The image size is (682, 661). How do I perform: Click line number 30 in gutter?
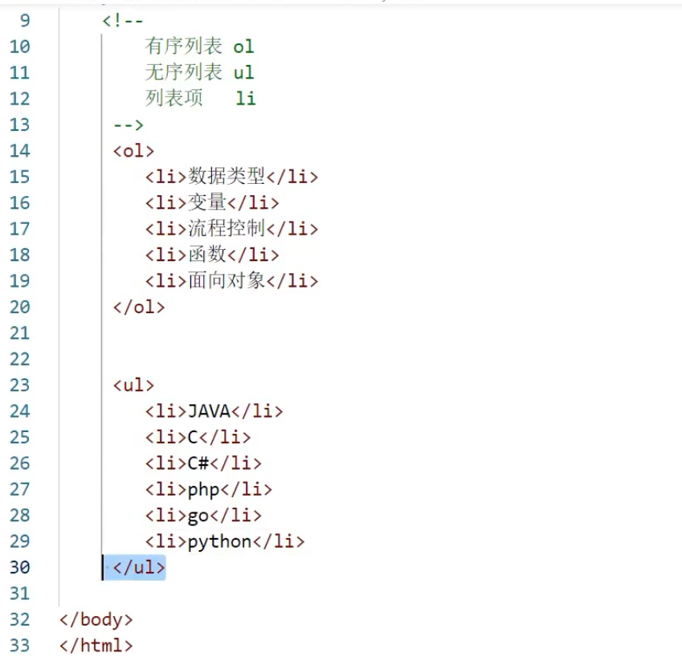tap(20, 568)
